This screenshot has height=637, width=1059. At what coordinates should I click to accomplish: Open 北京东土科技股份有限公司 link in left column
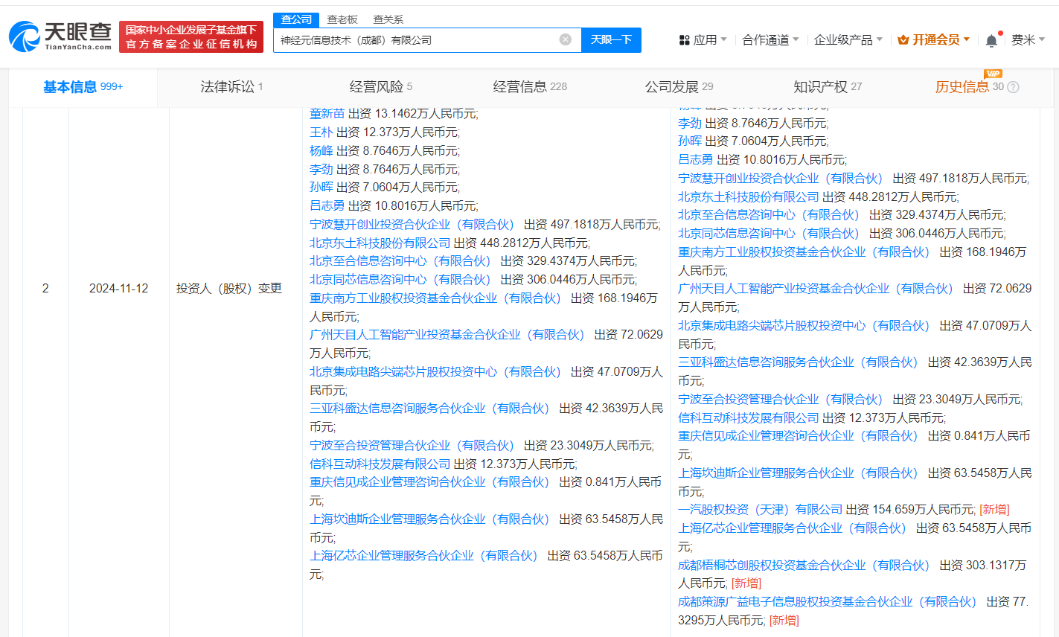coord(380,243)
